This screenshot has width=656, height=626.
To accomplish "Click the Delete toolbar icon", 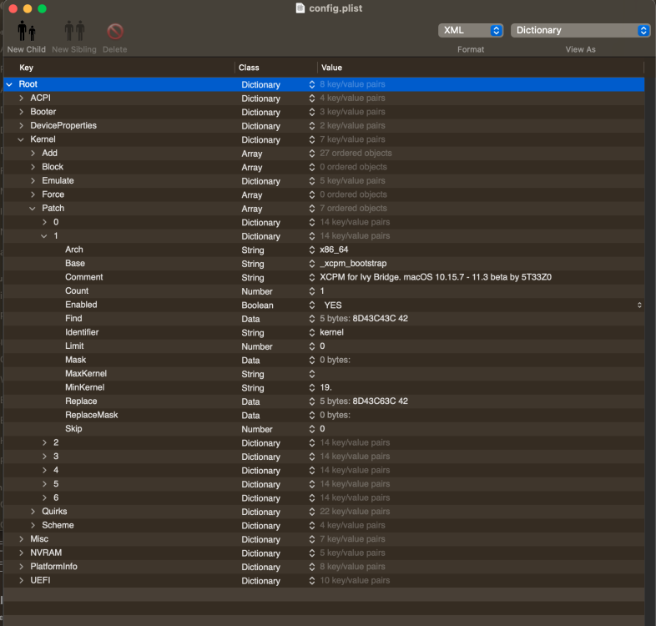I will [x=115, y=32].
